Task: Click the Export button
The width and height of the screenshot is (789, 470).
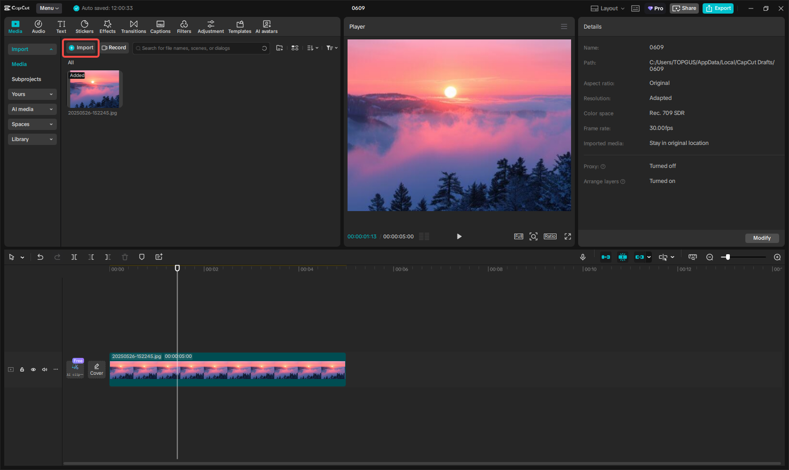Action: click(718, 8)
